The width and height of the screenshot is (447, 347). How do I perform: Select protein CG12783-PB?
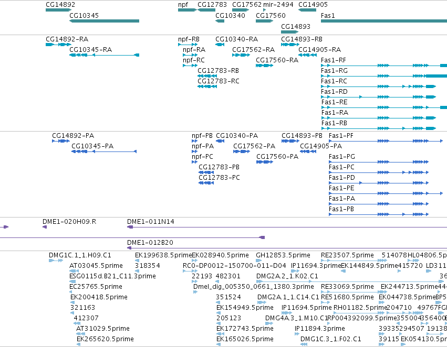[219, 167]
